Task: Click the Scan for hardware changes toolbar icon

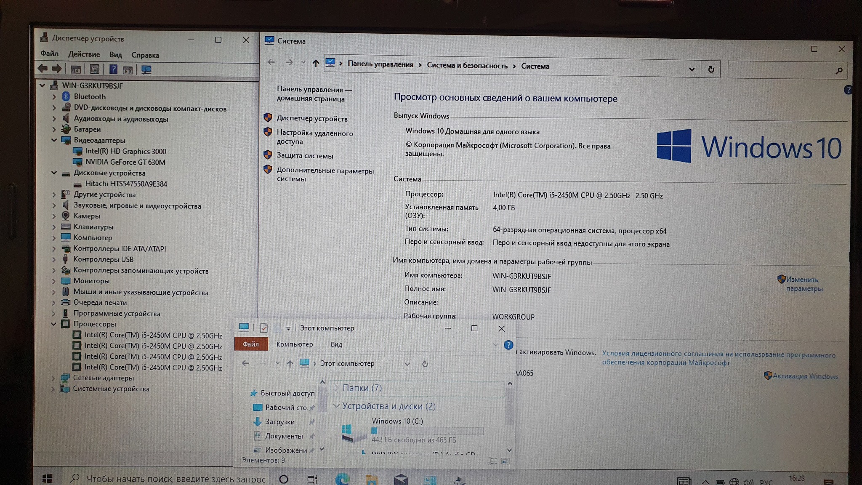Action: coord(146,69)
